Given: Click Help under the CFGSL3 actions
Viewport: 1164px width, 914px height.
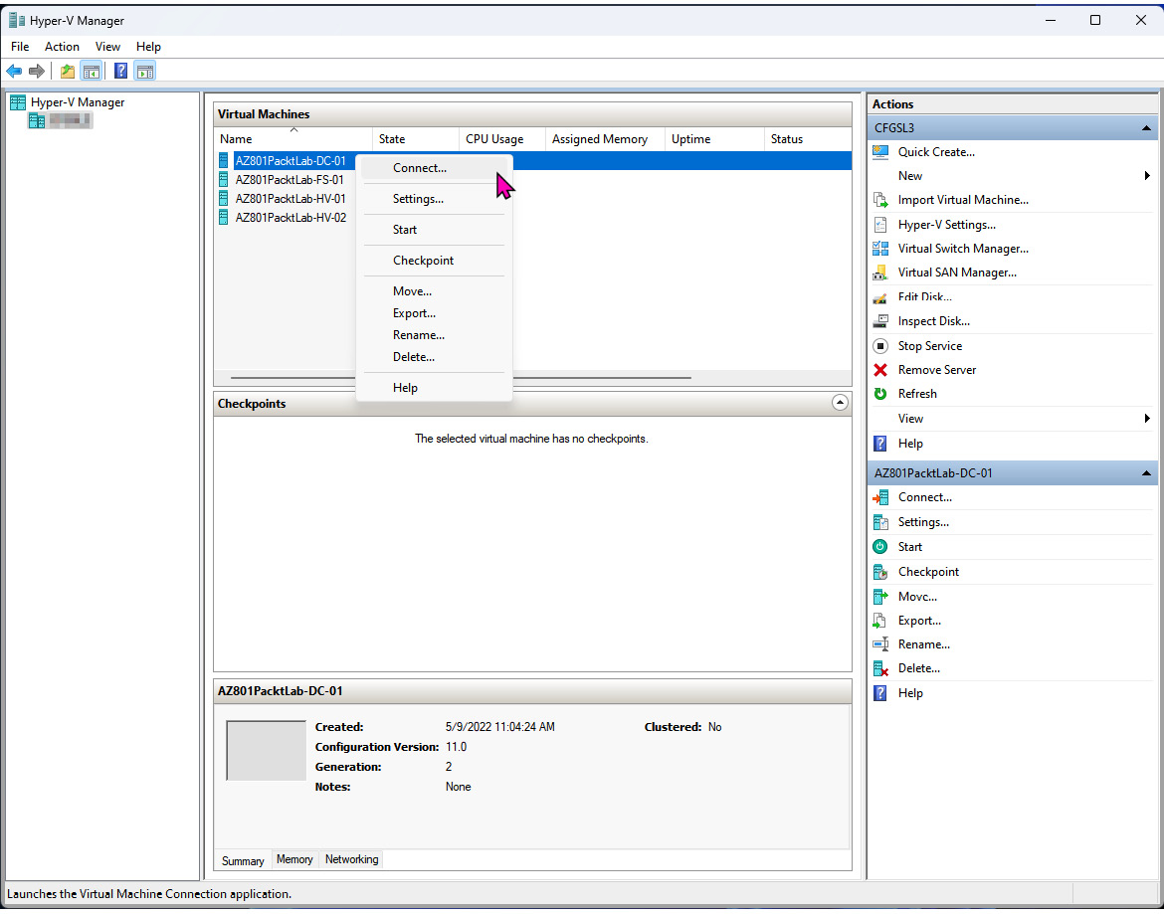Looking at the screenshot, I should point(910,444).
